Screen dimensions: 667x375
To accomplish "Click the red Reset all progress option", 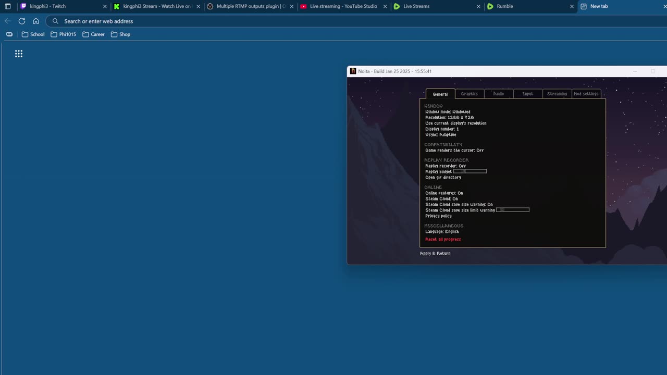I will pos(443,240).
